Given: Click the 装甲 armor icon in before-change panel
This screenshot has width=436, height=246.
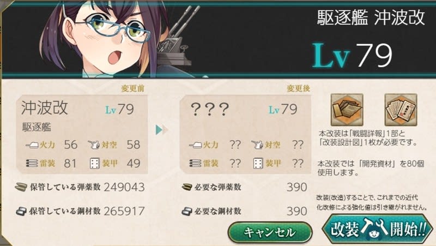Looking at the screenshot, I should click(x=94, y=163).
